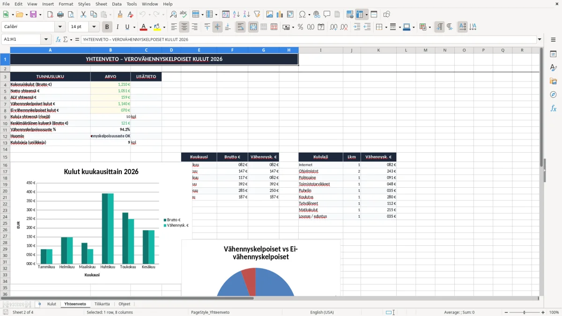562x316 pixels.
Task: Select column K by its header
Action: (x=378, y=50)
